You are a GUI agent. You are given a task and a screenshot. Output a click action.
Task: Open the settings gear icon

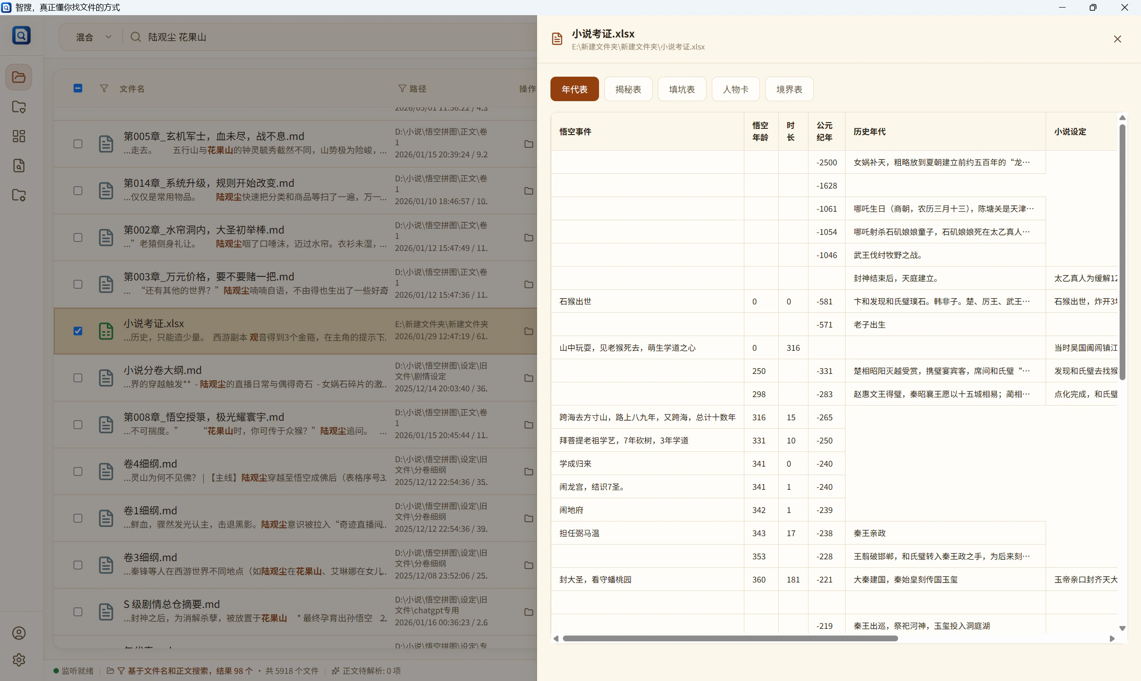[x=19, y=660]
